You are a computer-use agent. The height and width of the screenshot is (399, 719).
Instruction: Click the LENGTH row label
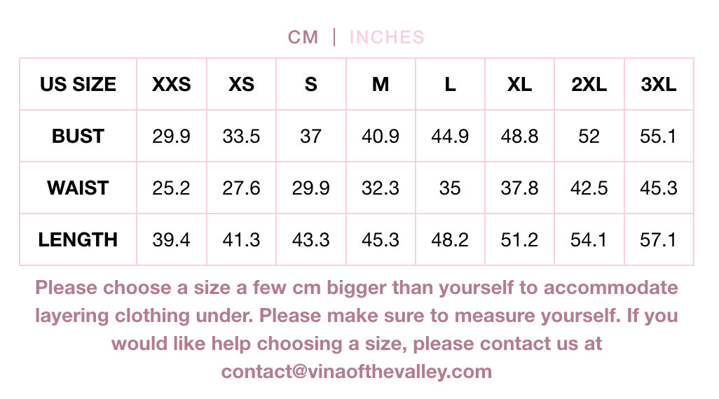78,239
